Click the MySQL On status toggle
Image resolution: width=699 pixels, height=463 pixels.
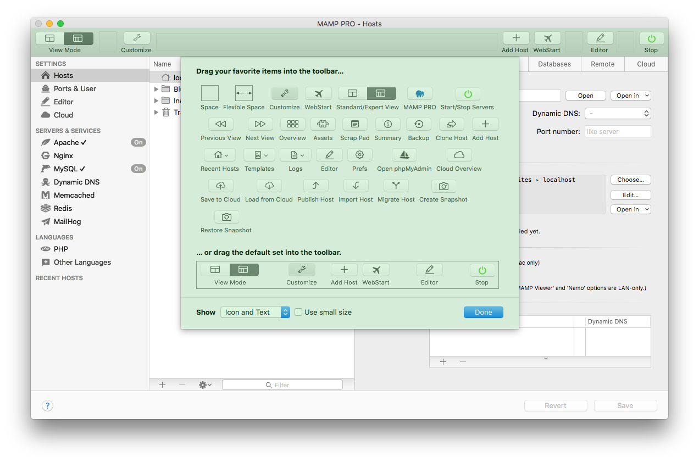(138, 169)
